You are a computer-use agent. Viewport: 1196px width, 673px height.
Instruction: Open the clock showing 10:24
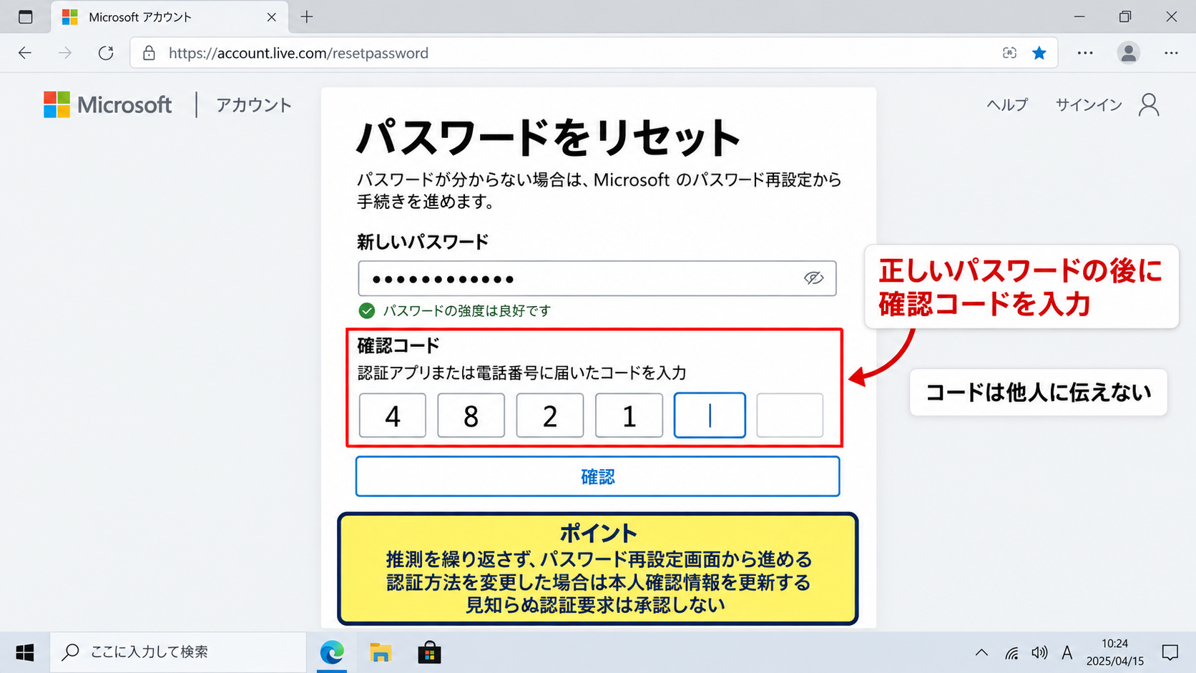tap(1114, 652)
